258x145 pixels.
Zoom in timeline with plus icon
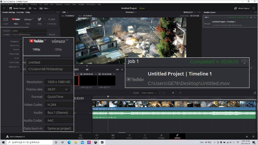[180, 93]
